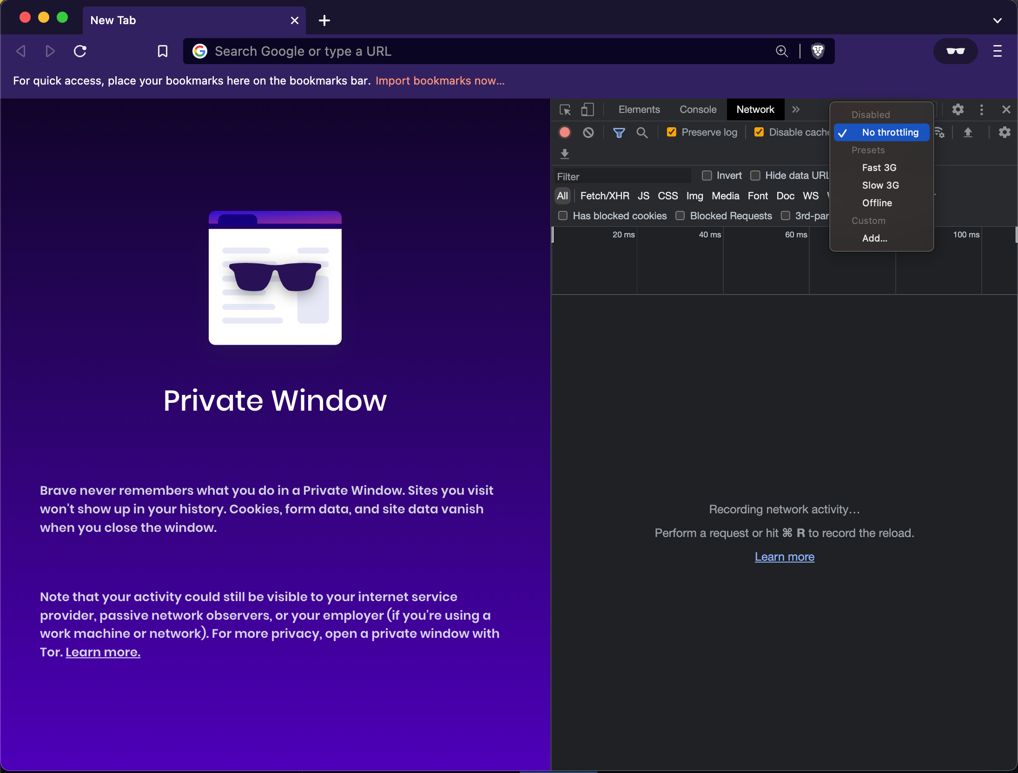Viewport: 1018px width, 773px height.
Task: Click the private window sunglasses badge
Action: click(x=955, y=51)
